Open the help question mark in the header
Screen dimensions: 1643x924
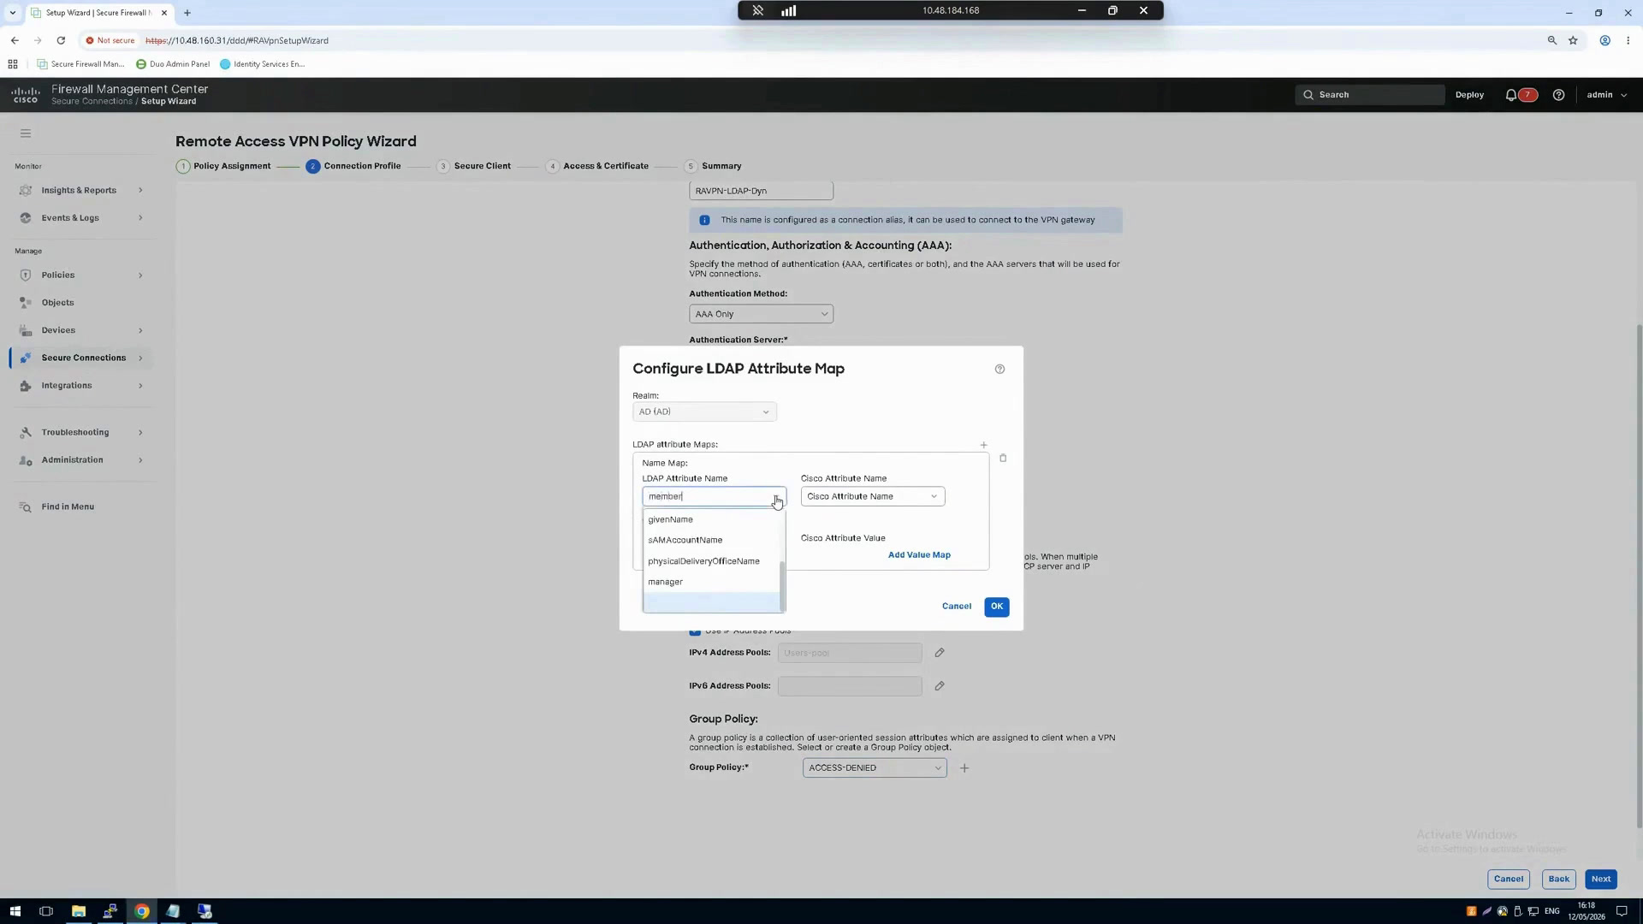pos(1558,95)
